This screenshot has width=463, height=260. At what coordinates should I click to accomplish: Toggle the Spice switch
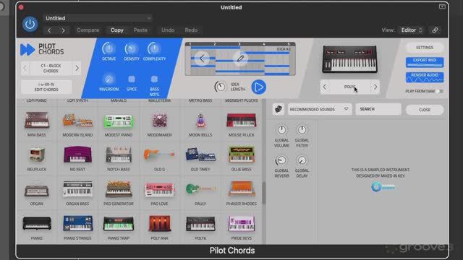pyautogui.click(x=132, y=79)
